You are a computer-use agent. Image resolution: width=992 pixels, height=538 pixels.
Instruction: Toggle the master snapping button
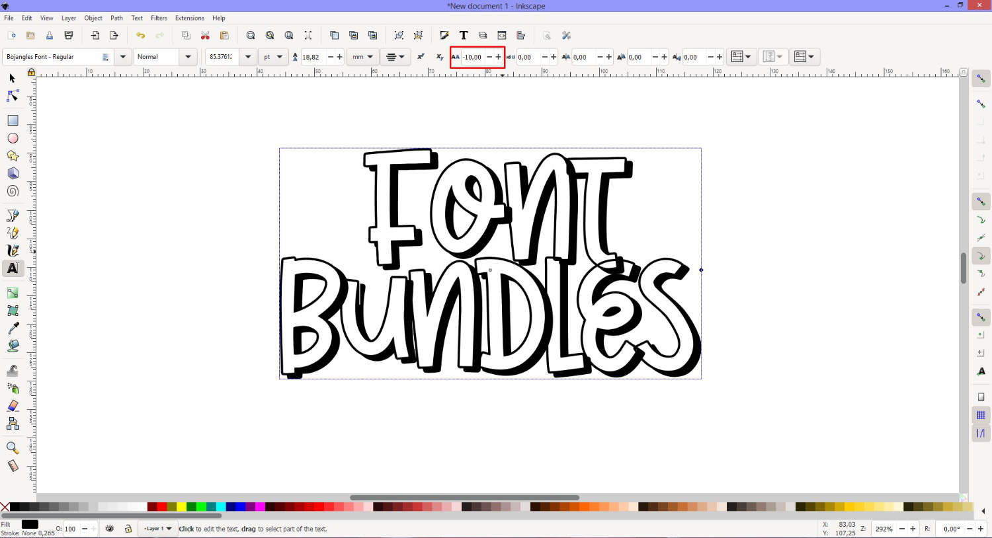(x=981, y=79)
